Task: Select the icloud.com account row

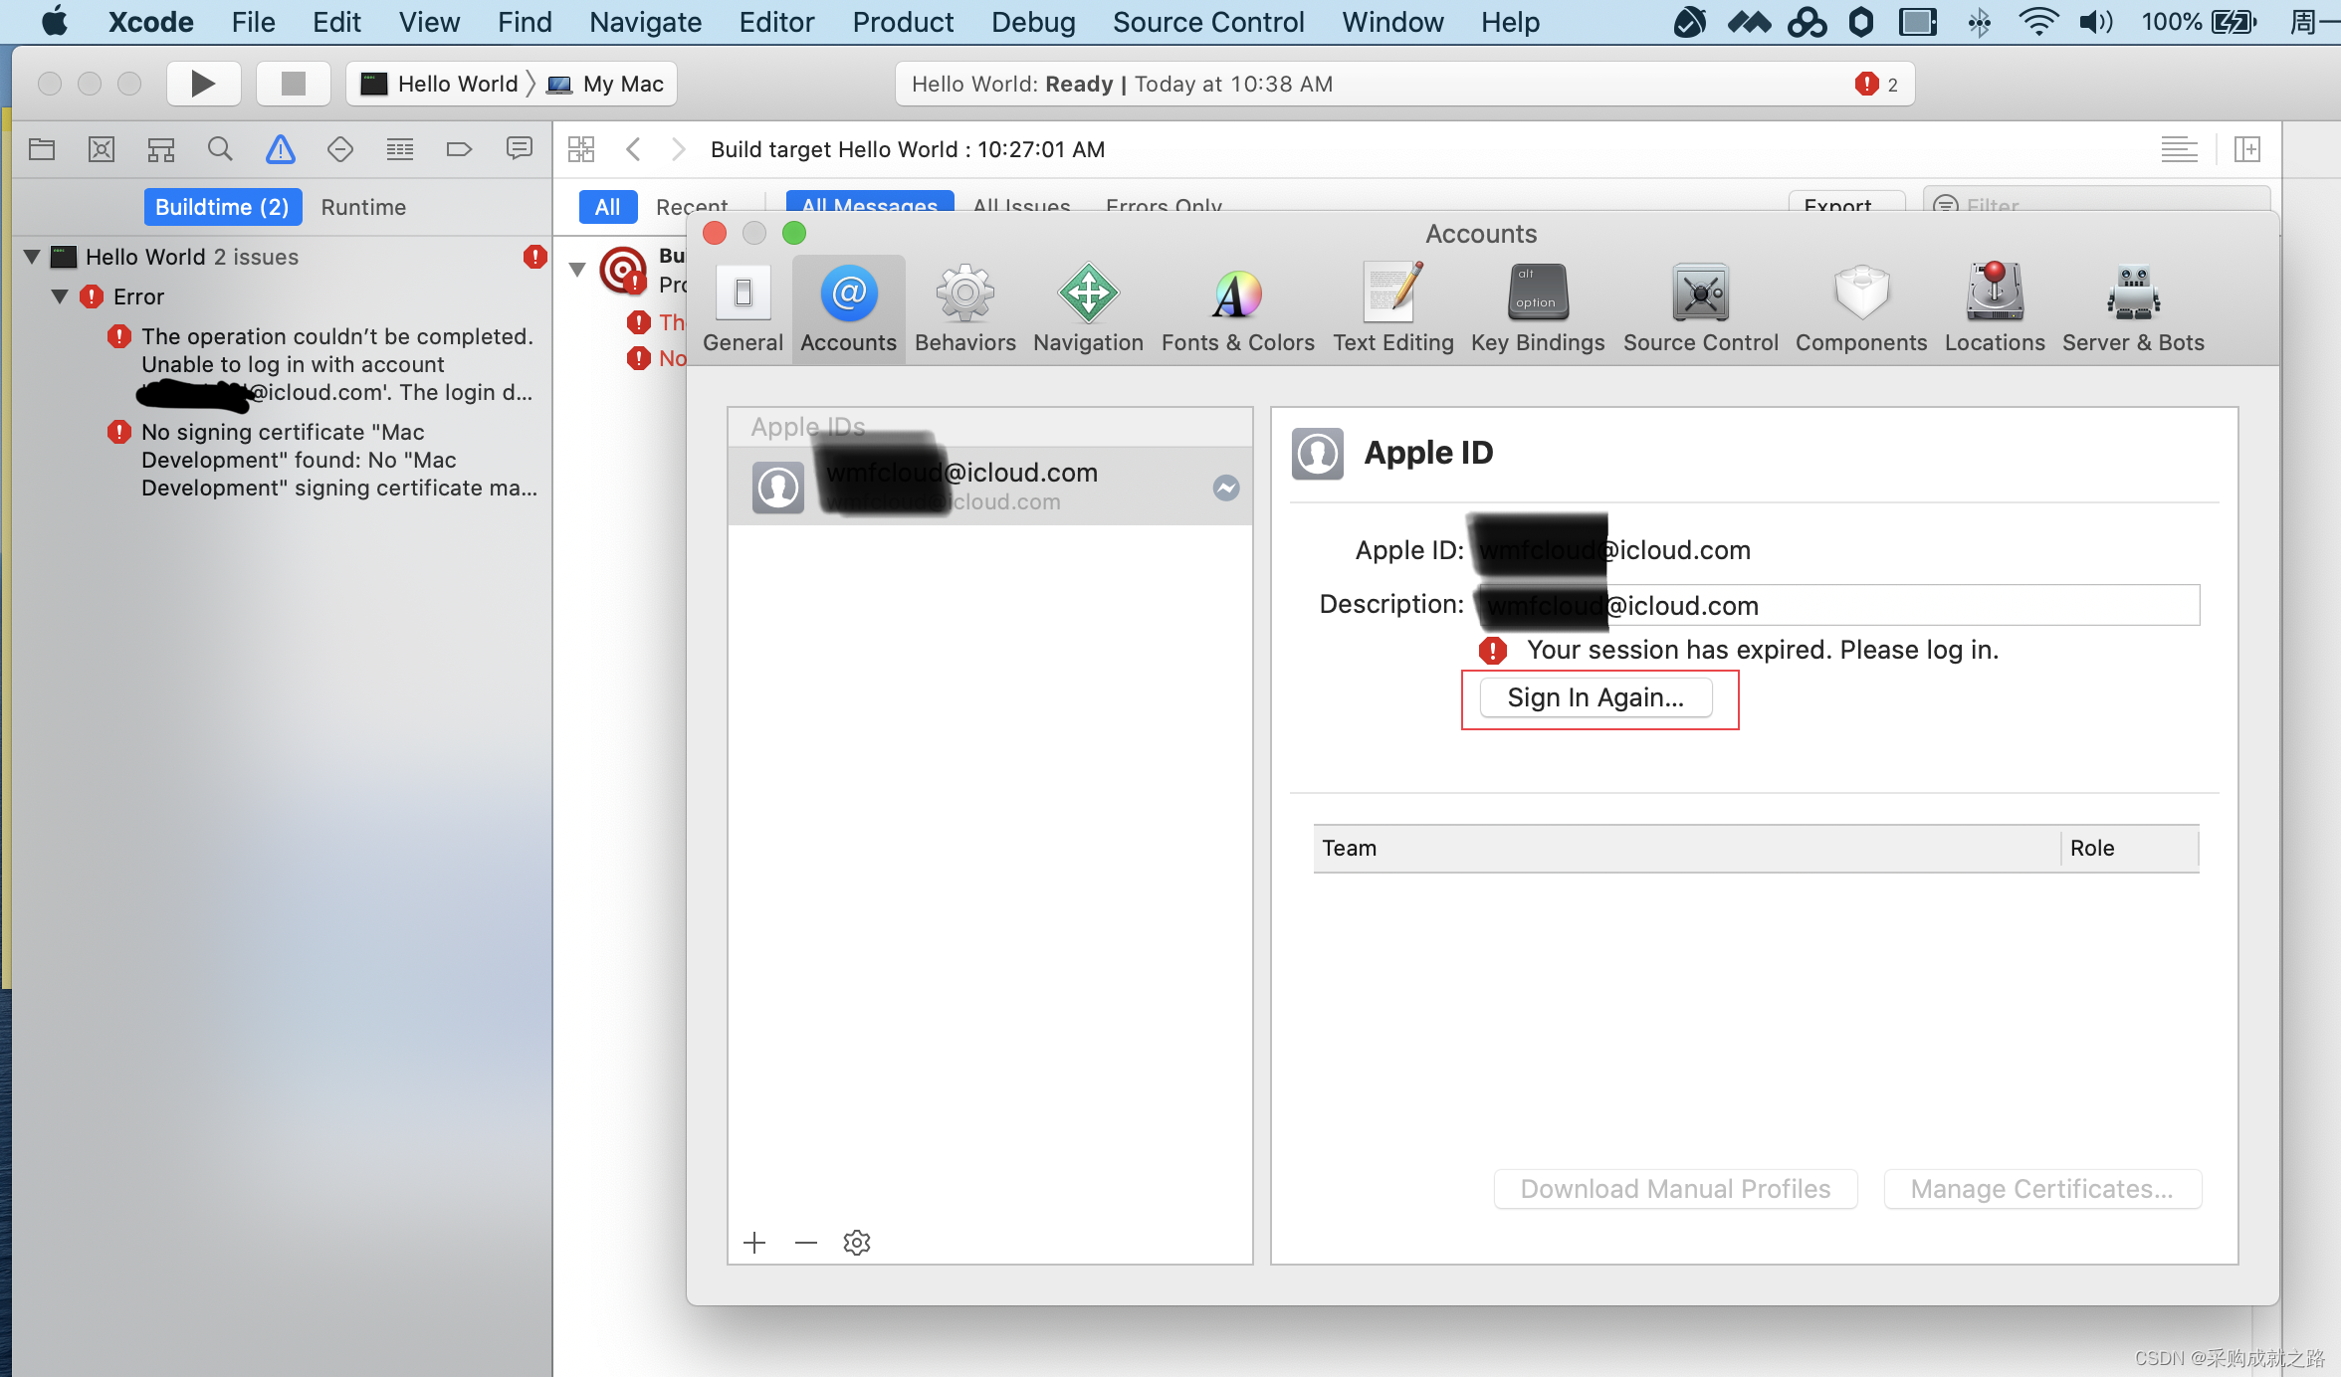Action: tap(989, 486)
